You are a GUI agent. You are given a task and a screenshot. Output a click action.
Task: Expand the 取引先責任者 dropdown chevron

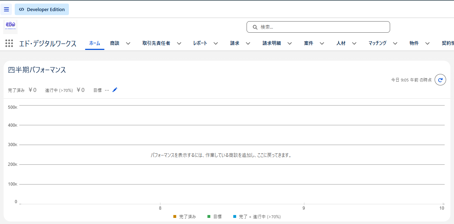pos(179,43)
